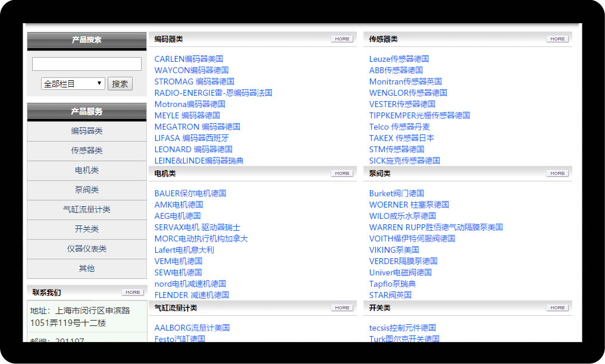The height and width of the screenshot is (364, 605).
Task: Open Motrona编码器德国 link
Action: tap(189, 104)
